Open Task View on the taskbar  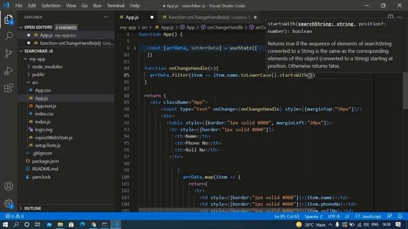(x=38, y=225)
